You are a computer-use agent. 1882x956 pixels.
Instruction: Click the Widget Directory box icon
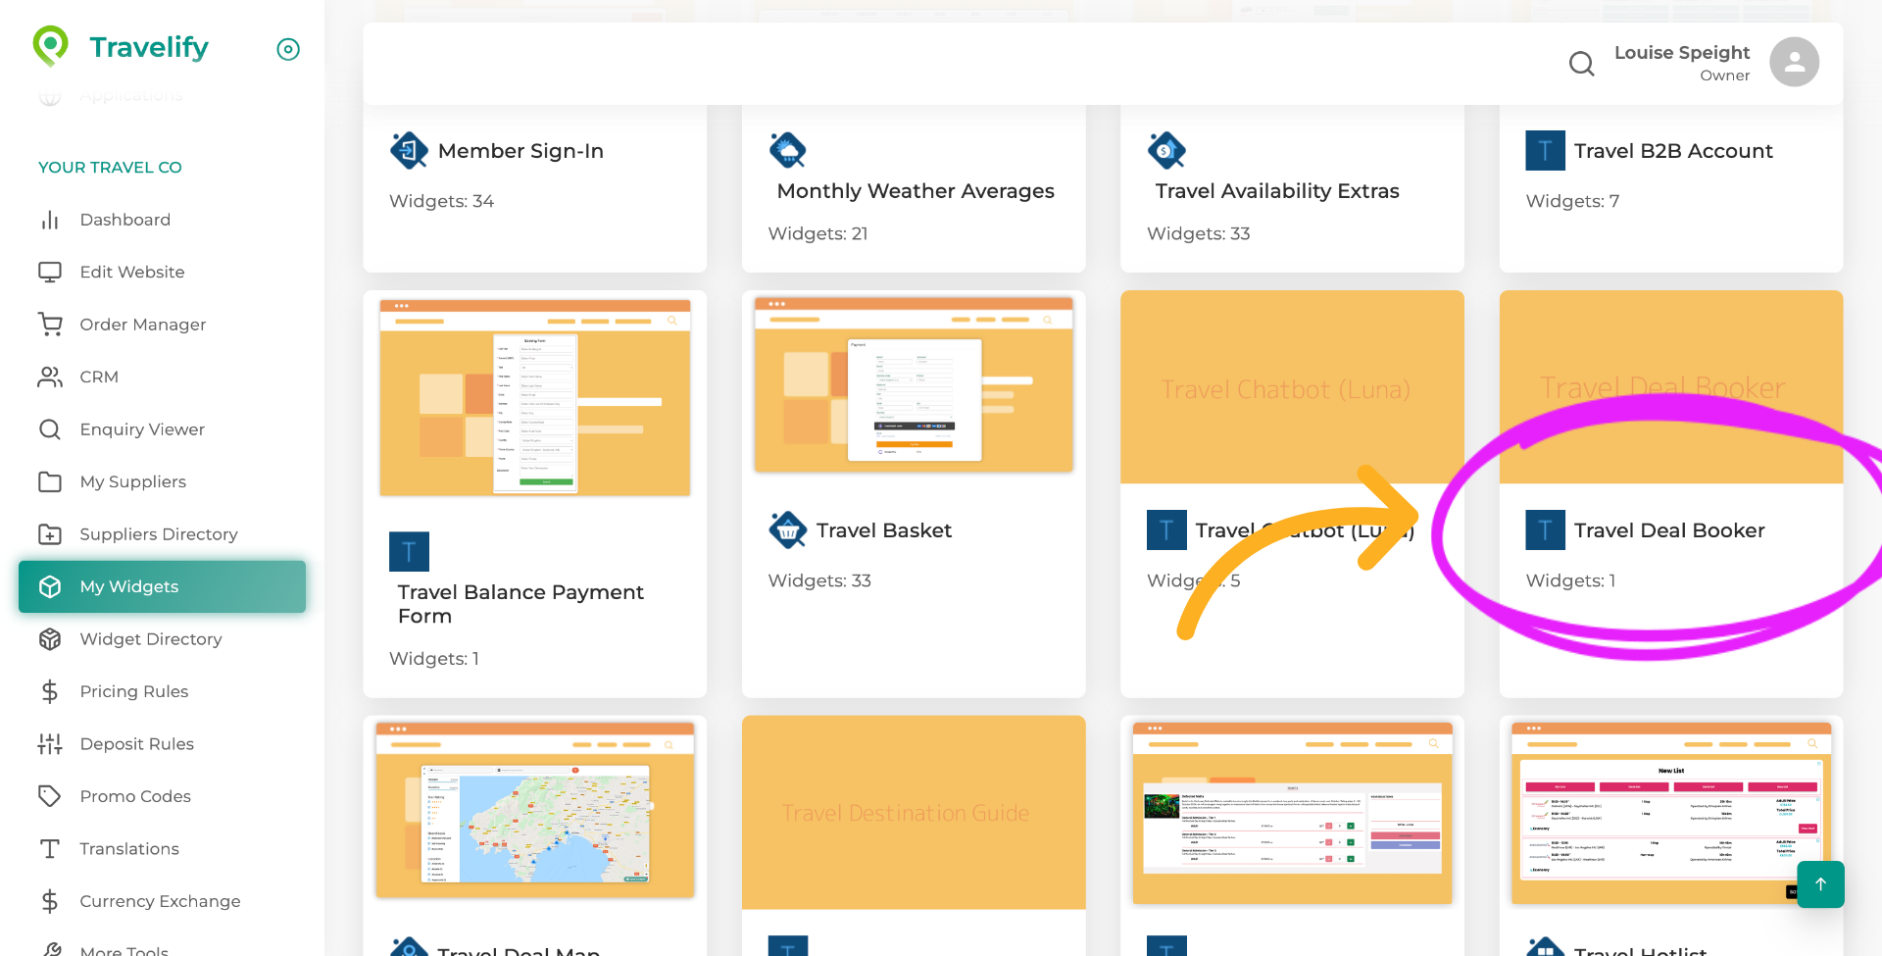pos(50,639)
